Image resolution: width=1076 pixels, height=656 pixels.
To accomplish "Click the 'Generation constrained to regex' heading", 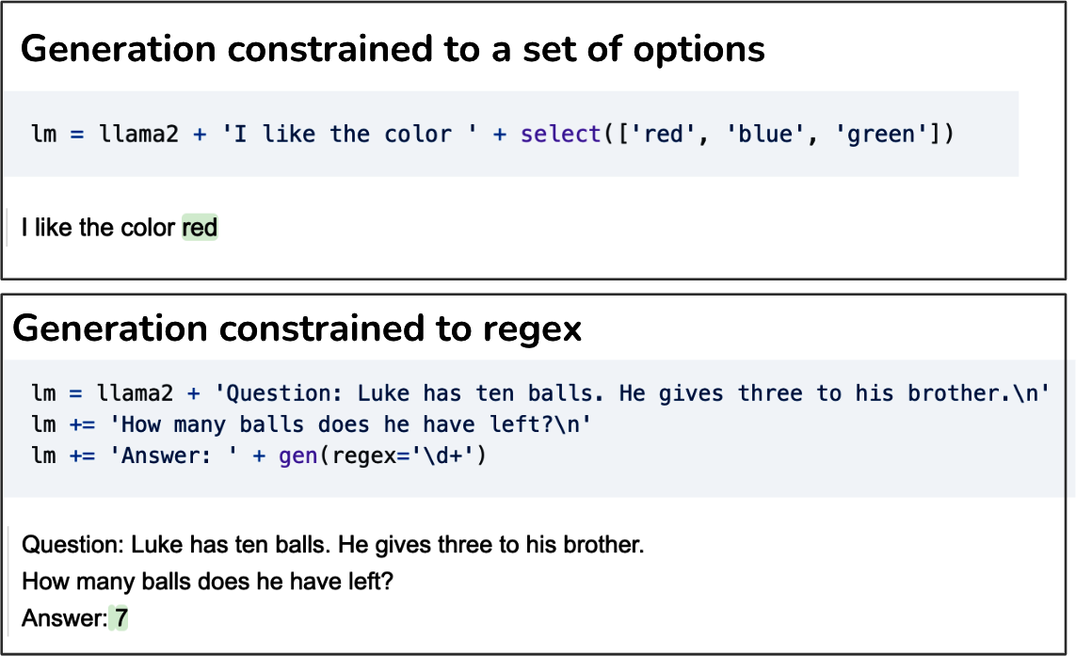I will (x=297, y=328).
